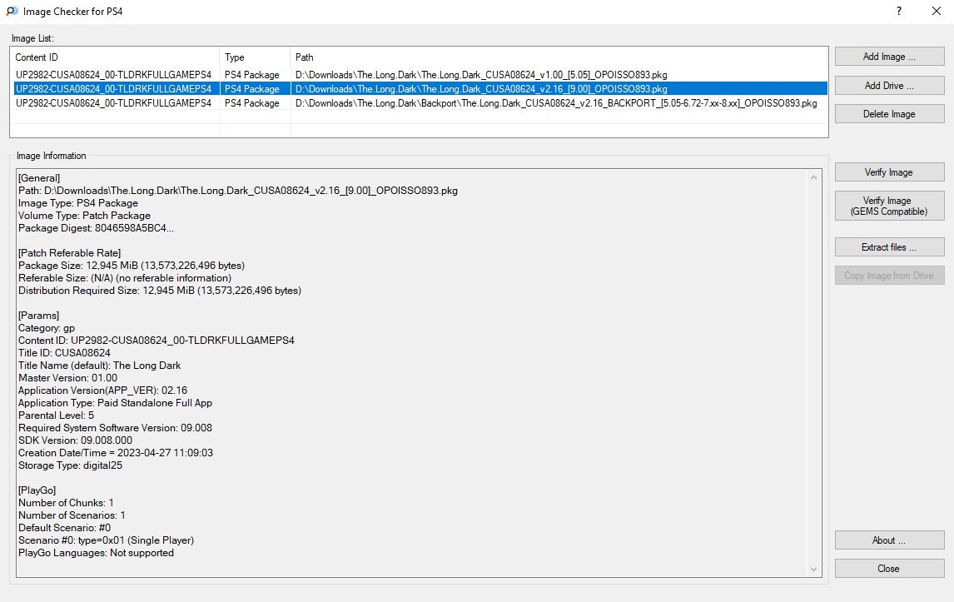This screenshot has height=602, width=954.
Task: Click the Add Drive button
Action: tap(889, 86)
